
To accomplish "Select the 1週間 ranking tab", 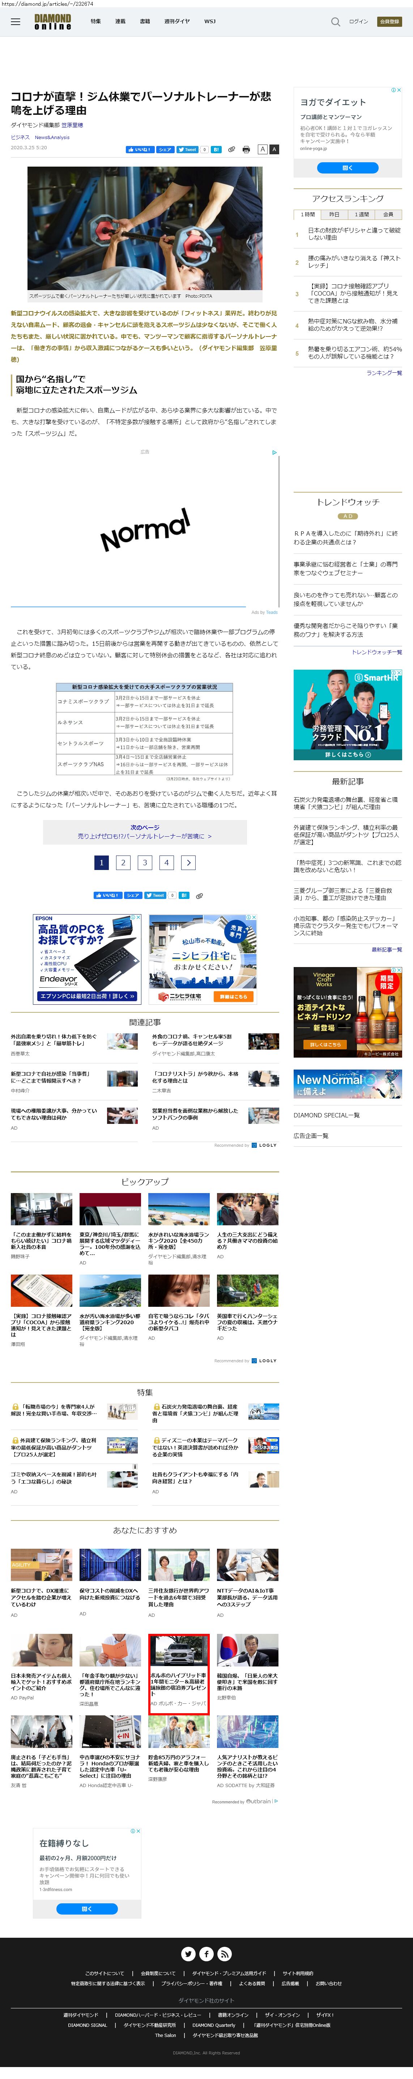I will tap(362, 215).
